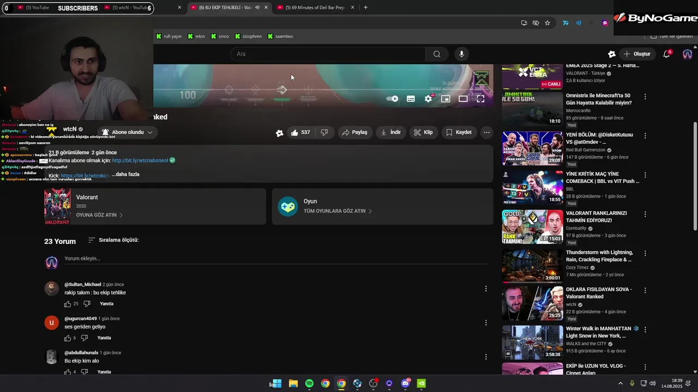The height and width of the screenshot is (392, 698).
Task: Open TÜM OYUNLARA GÖZ ATIN link
Action: 338,211
